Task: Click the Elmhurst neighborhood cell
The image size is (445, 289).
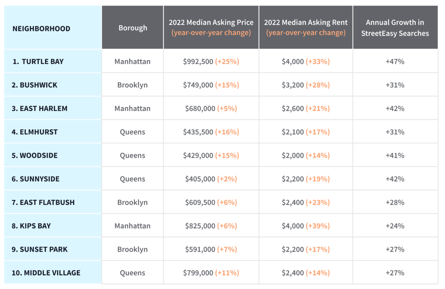Action: pyautogui.click(x=34, y=132)
